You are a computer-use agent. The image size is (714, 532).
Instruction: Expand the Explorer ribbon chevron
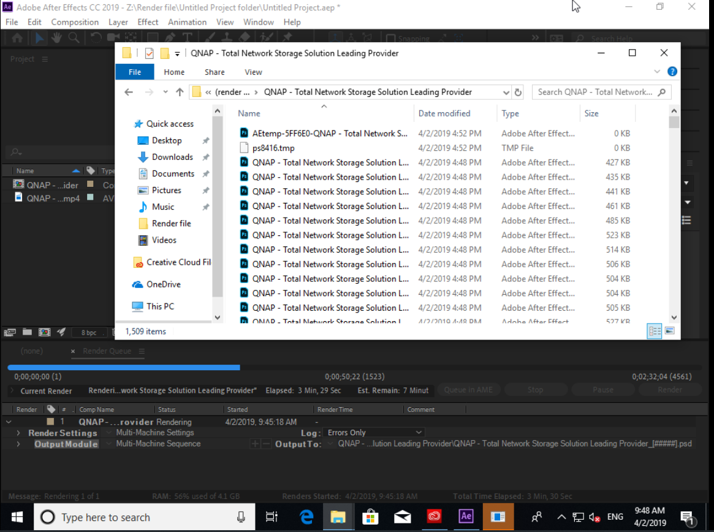tap(656, 72)
